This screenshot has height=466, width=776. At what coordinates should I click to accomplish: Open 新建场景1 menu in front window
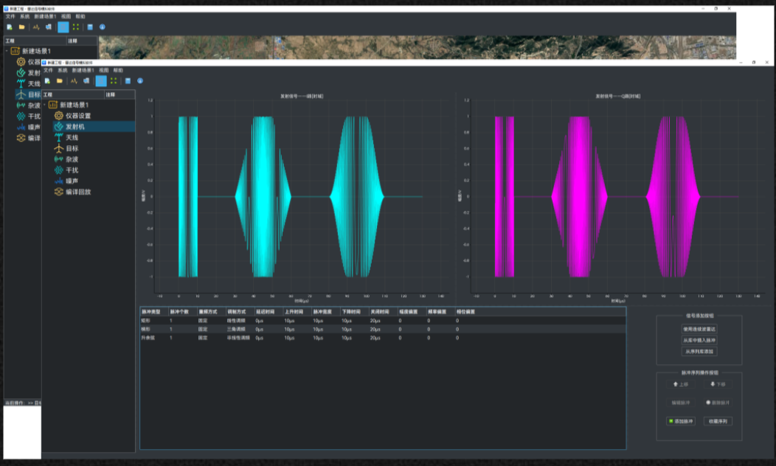83,70
